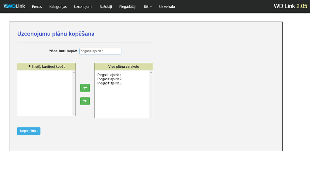This screenshot has height=176, width=310.
Task: Select Piegādātājs Nr.1 in plan list
Action: pyautogui.click(x=109, y=75)
